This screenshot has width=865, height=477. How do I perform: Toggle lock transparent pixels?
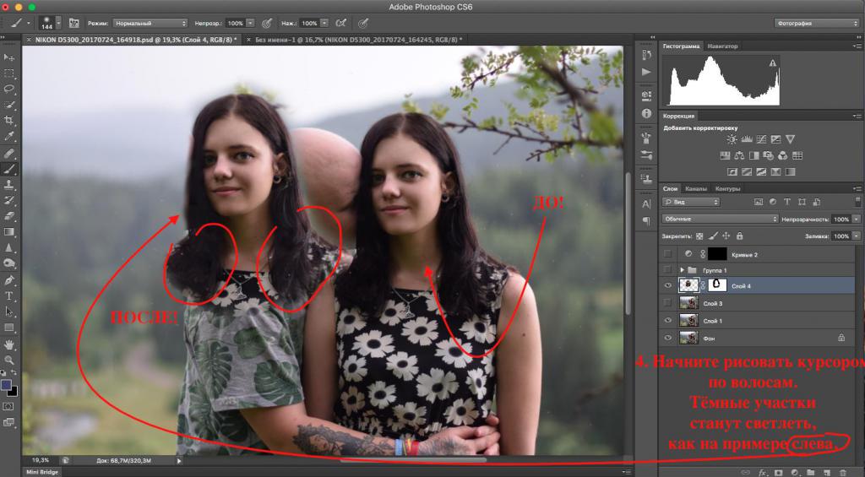pyautogui.click(x=699, y=236)
